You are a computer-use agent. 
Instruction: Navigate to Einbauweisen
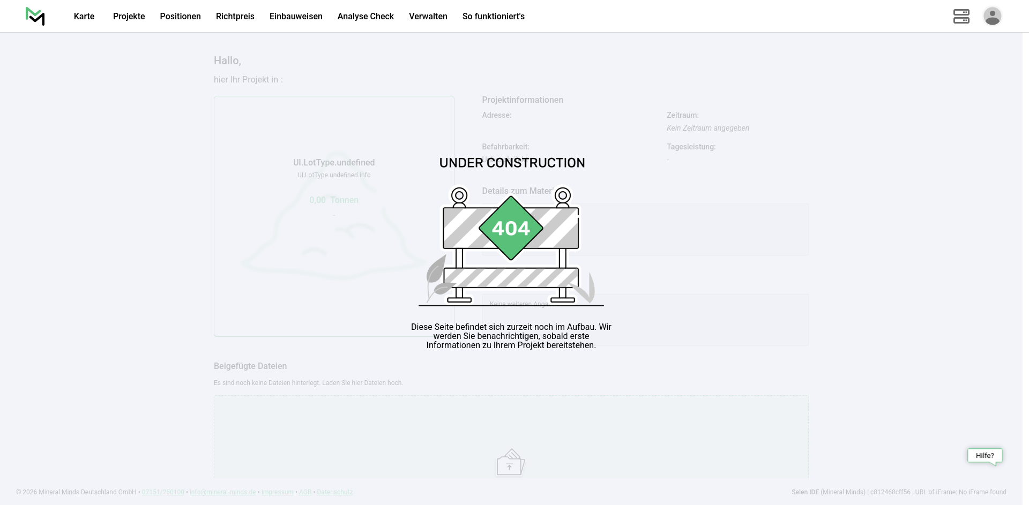pyautogui.click(x=296, y=16)
